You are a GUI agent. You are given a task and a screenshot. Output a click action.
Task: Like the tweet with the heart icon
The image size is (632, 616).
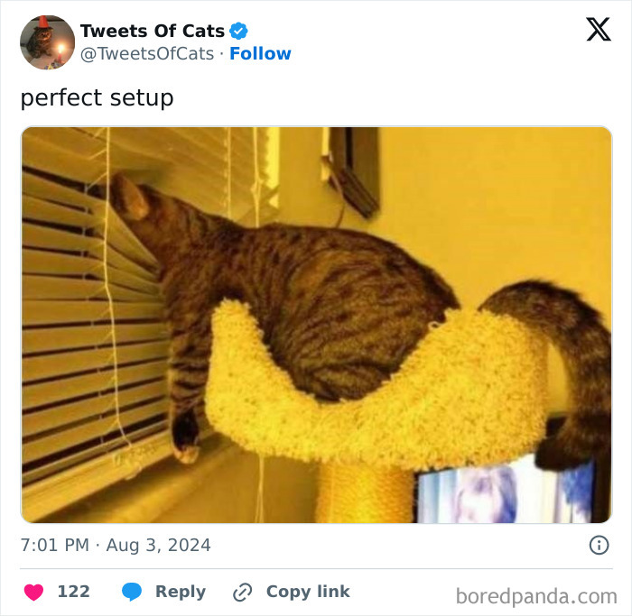33,593
